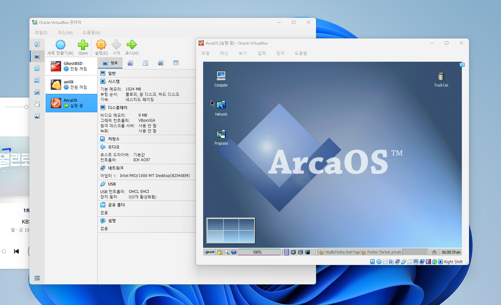The width and height of the screenshot is (501, 305).
Task: Open the Extensions tool in VirtualBox sidebar
Action: tap(37, 68)
